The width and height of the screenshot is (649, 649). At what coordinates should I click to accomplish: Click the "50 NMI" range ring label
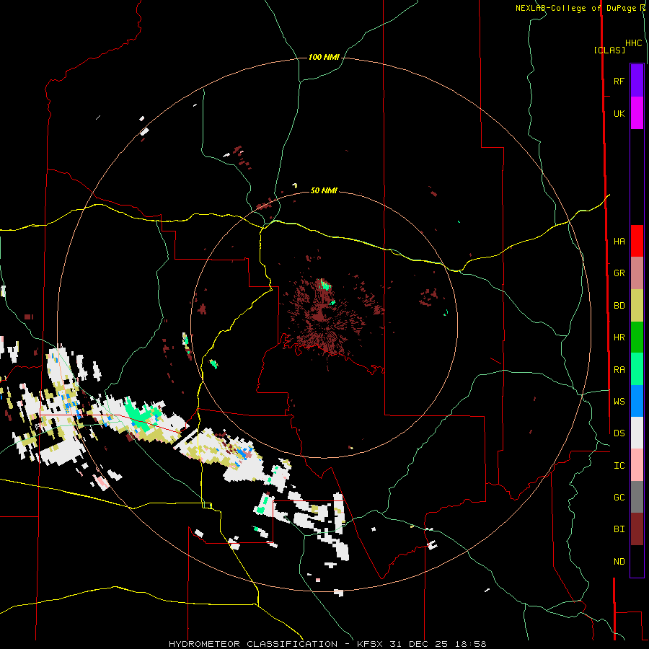(324, 190)
